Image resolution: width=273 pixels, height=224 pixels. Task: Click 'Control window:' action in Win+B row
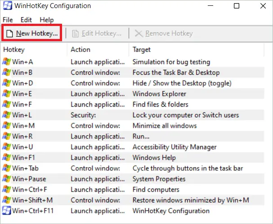pos(95,73)
